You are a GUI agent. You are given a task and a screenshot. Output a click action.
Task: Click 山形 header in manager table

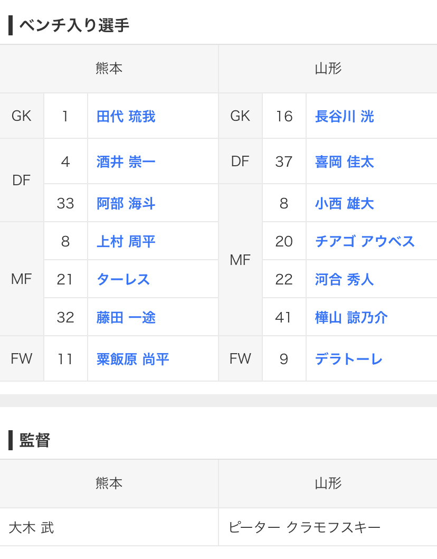click(x=328, y=484)
